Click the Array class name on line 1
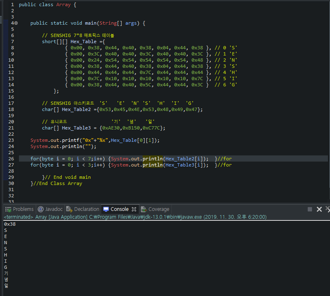Viewport: 330px width, 296px height. click(63, 4)
